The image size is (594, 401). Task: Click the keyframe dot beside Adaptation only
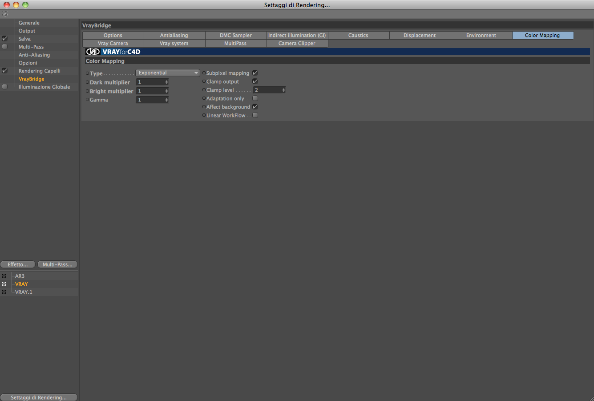(x=204, y=98)
